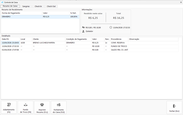183x115 pixels.
Task: Click the Data PG column header
Action: coord(10,39)
